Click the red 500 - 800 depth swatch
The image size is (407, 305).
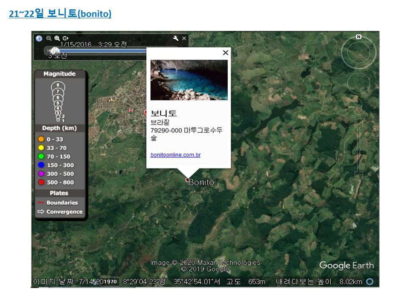click(x=41, y=182)
